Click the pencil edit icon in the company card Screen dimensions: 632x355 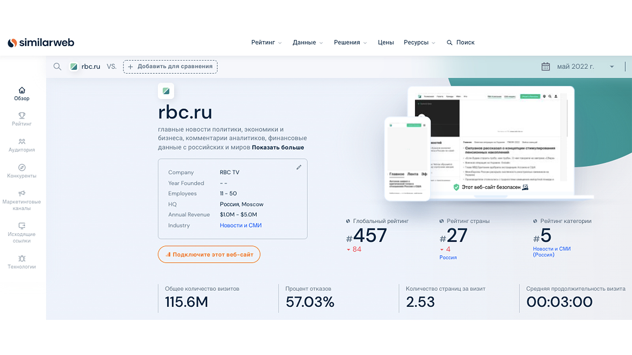[299, 167]
